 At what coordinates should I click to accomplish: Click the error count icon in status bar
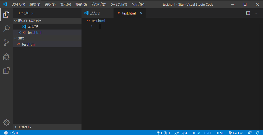[x=6, y=133]
